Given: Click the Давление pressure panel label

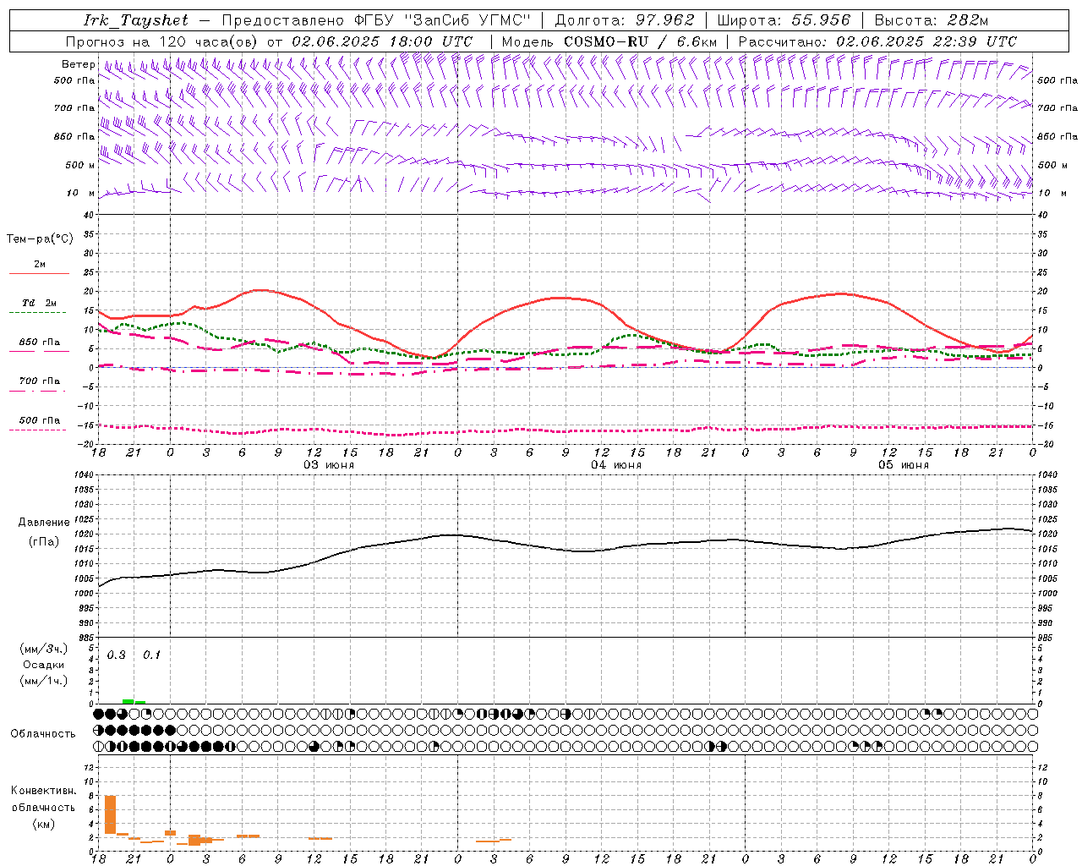Looking at the screenshot, I should click(44, 523).
